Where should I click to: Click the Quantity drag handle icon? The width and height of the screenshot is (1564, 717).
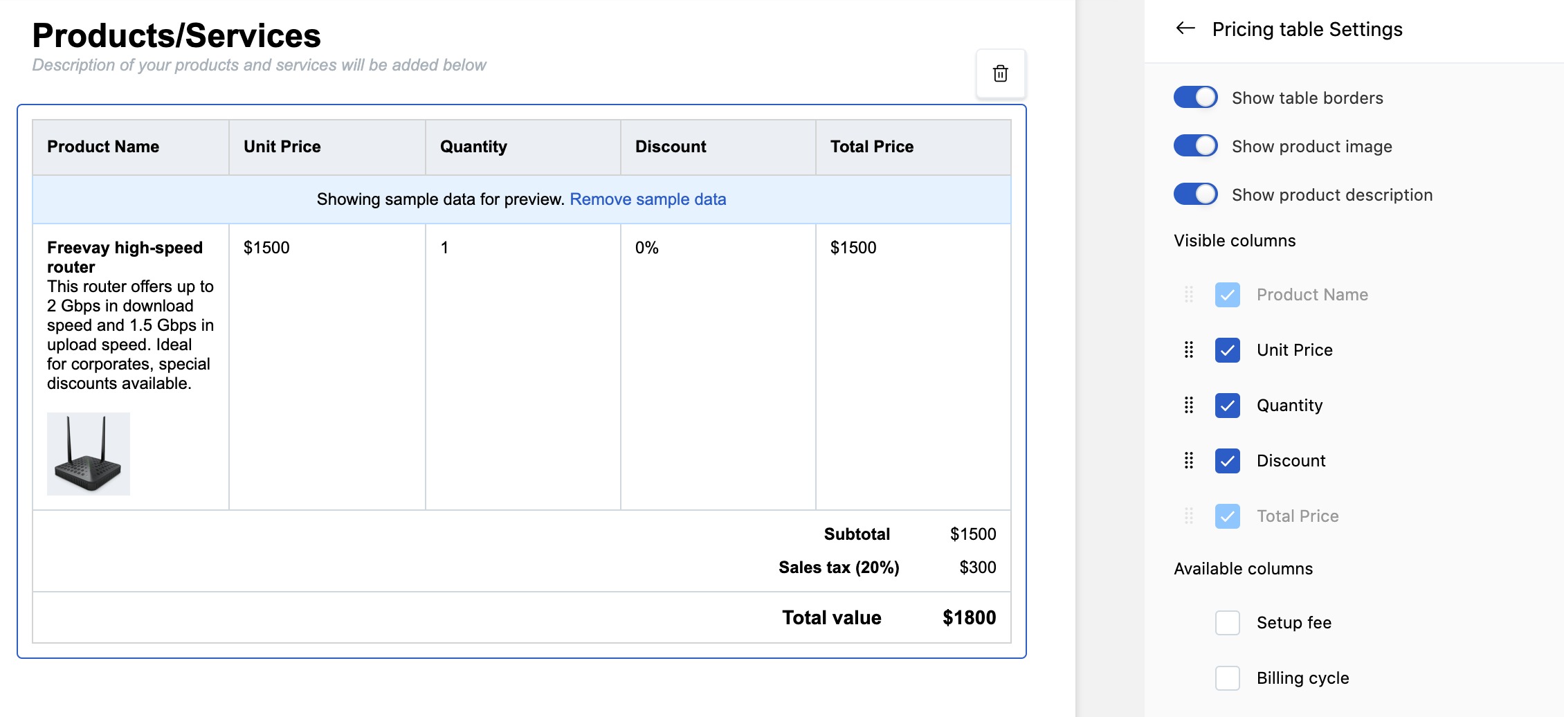pos(1188,406)
